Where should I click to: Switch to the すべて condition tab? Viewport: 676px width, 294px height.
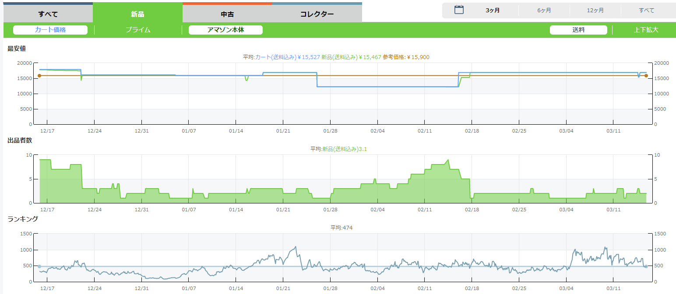coord(48,14)
